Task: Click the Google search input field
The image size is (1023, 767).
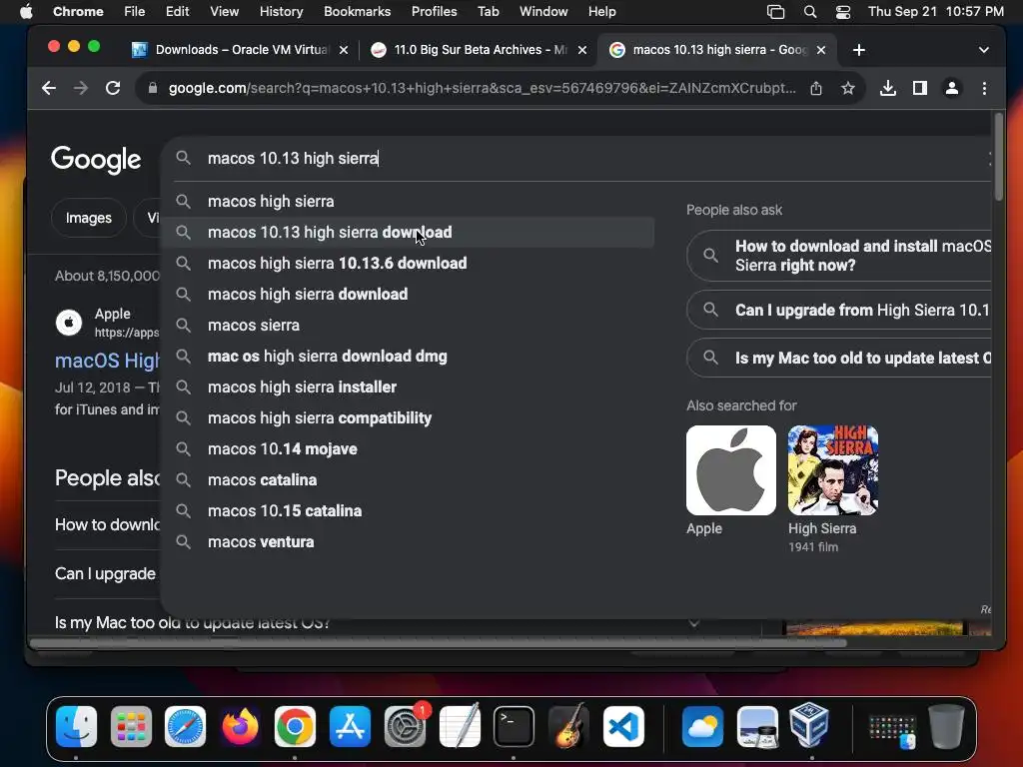Action: click(x=574, y=159)
